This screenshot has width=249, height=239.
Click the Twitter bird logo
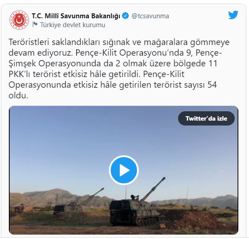233,15
